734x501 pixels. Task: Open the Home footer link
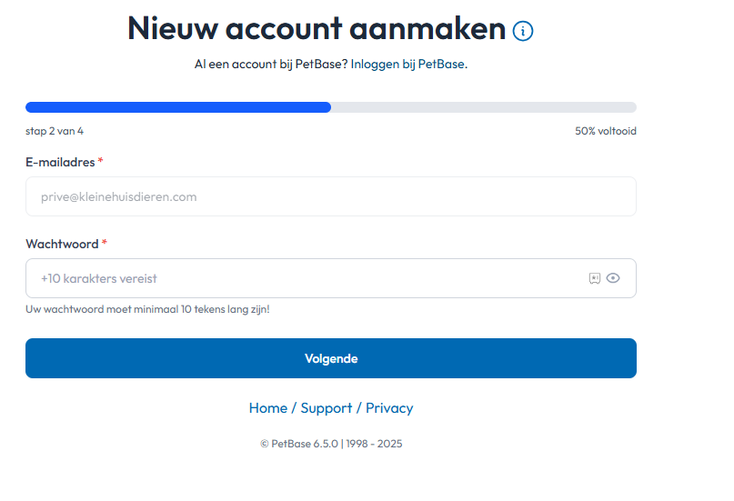[x=267, y=408]
